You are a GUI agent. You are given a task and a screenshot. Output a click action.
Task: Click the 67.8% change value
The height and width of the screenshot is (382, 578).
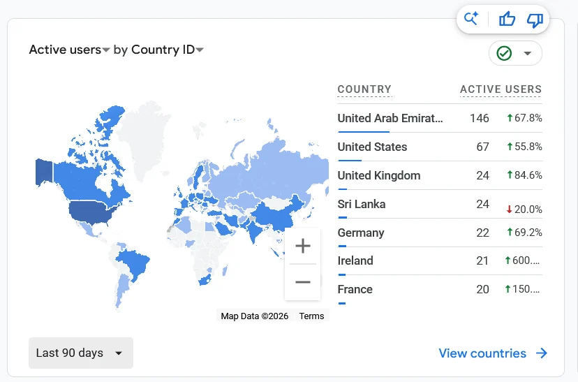point(528,118)
